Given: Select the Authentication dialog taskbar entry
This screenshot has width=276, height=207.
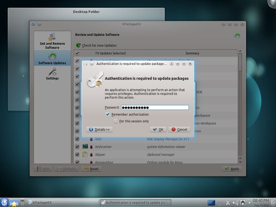Looking at the screenshot, I should tap(135, 202).
